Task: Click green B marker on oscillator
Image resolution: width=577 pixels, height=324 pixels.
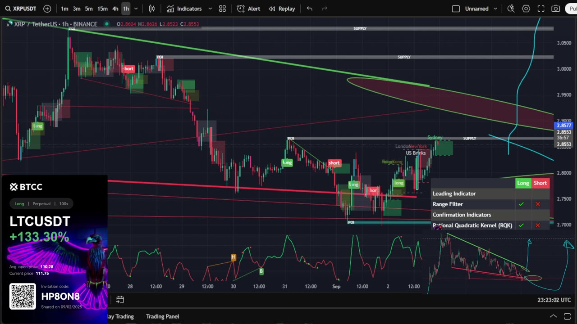Action: click(261, 271)
